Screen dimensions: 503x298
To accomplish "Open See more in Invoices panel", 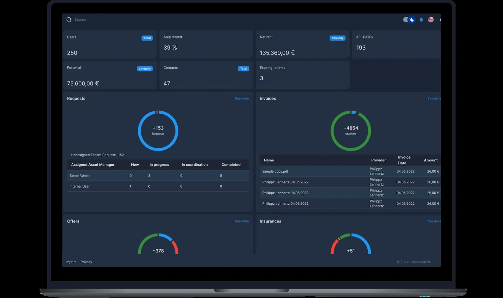I will tap(434, 99).
